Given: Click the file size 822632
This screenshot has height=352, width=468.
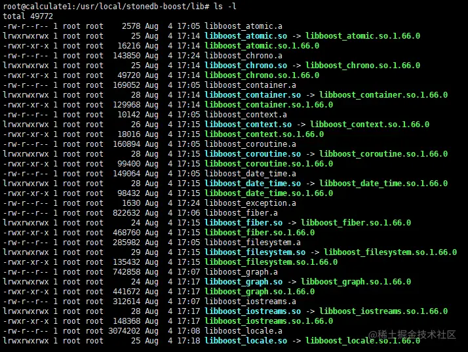Looking at the screenshot, I should pos(127,214).
